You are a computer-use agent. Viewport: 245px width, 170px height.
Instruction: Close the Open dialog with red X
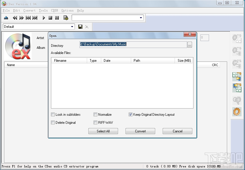[x=190, y=34]
